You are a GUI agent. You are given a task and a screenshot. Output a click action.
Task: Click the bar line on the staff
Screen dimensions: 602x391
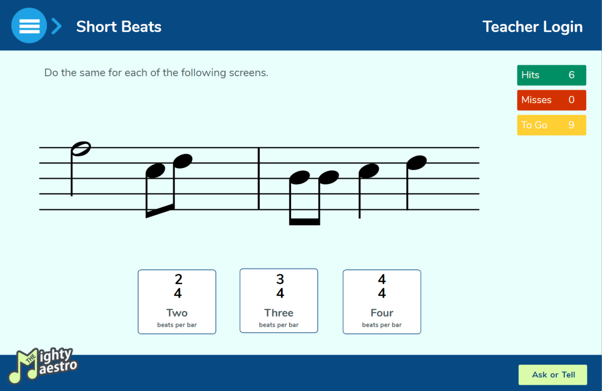tap(259, 178)
